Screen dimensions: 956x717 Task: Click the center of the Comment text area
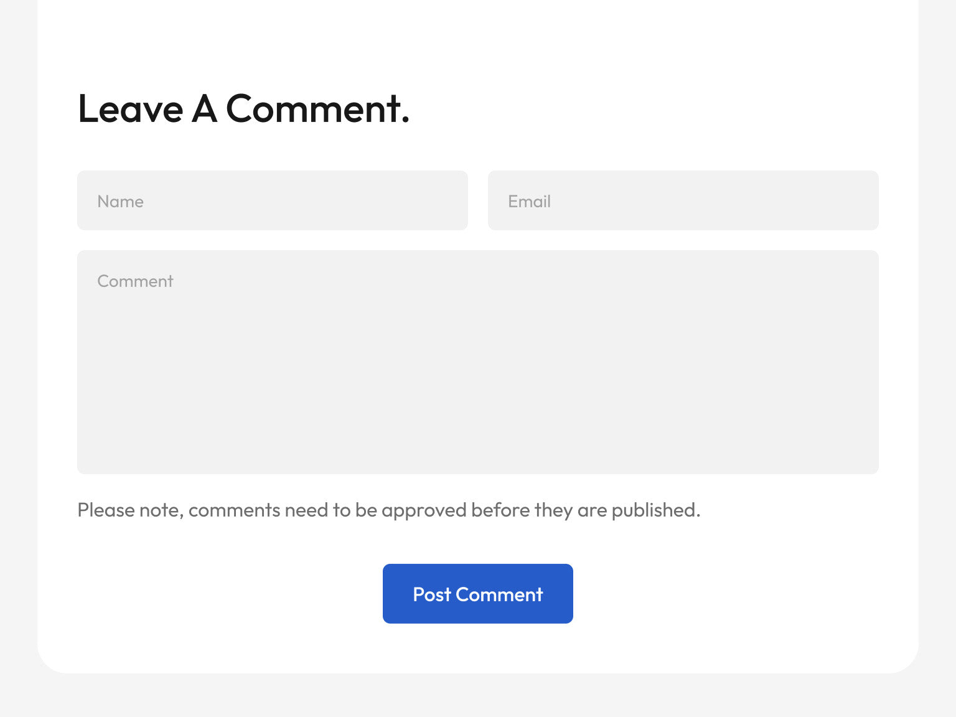pos(477,362)
